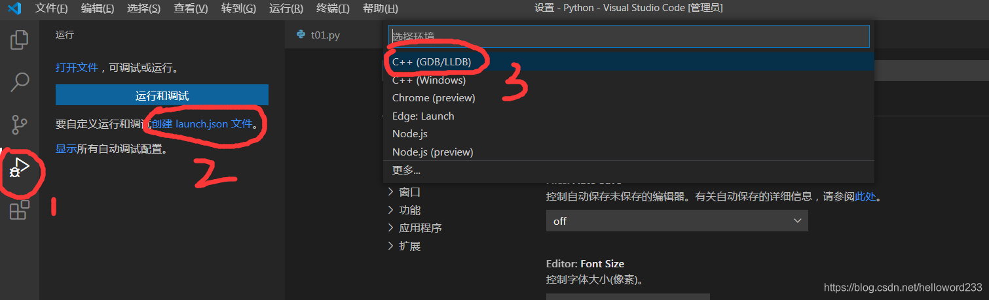The height and width of the screenshot is (300, 989).
Task: Click the 选择环境 input field
Action: 629,36
